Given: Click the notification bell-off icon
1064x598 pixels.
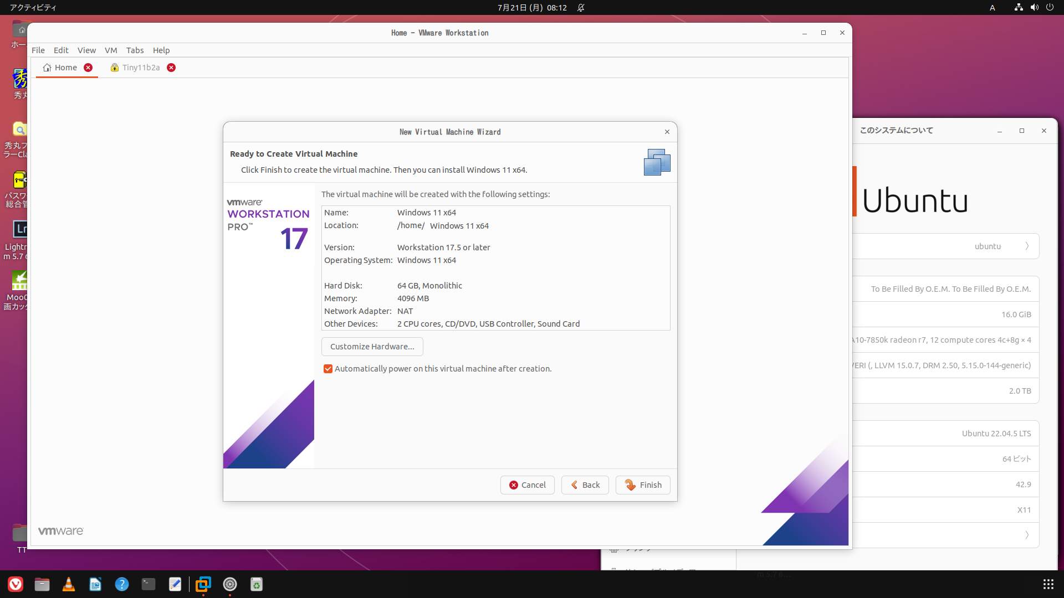Looking at the screenshot, I should [581, 8].
